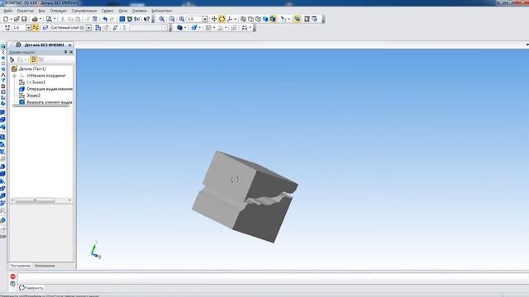
Task: Open the variables (fx) panel
Action: coord(137,19)
